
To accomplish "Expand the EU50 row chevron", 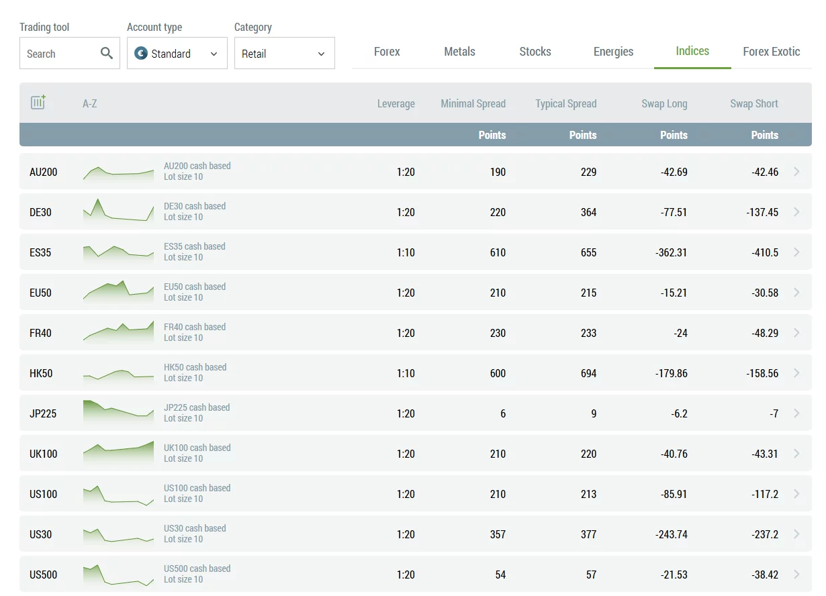I will click(x=796, y=293).
